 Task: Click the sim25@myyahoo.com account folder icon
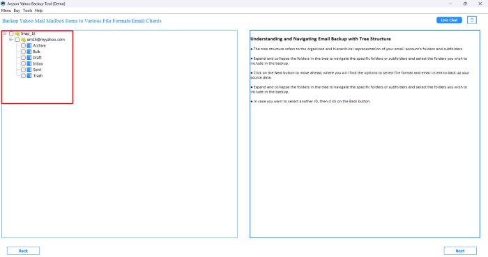pos(23,40)
